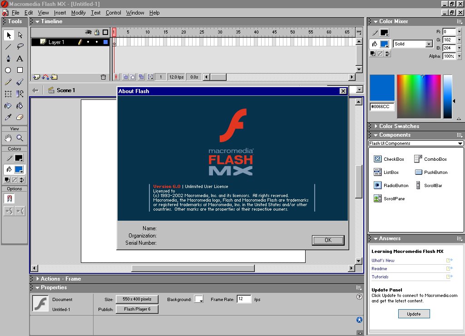Collapse the Timeline panel
Screen dimensions: 465x336
(x=37, y=21)
